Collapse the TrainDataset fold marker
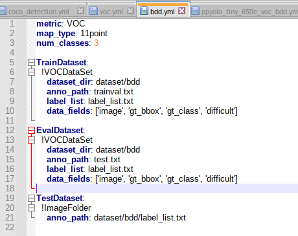Image resolution: width=298 pixels, height=236 pixels. 31,63
